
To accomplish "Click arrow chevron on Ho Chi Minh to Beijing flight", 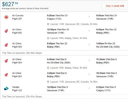I will [x=89, y=60].
